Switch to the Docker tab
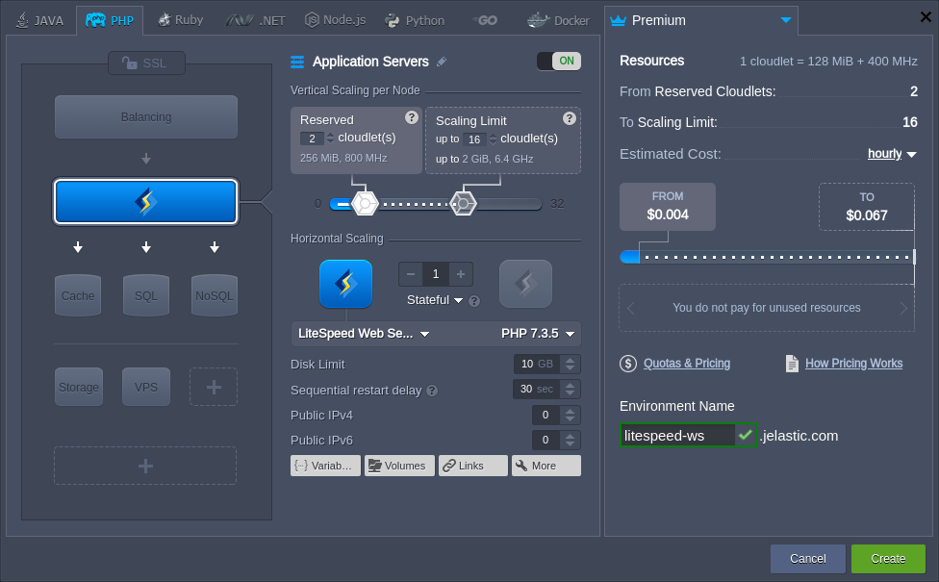 tap(558, 20)
